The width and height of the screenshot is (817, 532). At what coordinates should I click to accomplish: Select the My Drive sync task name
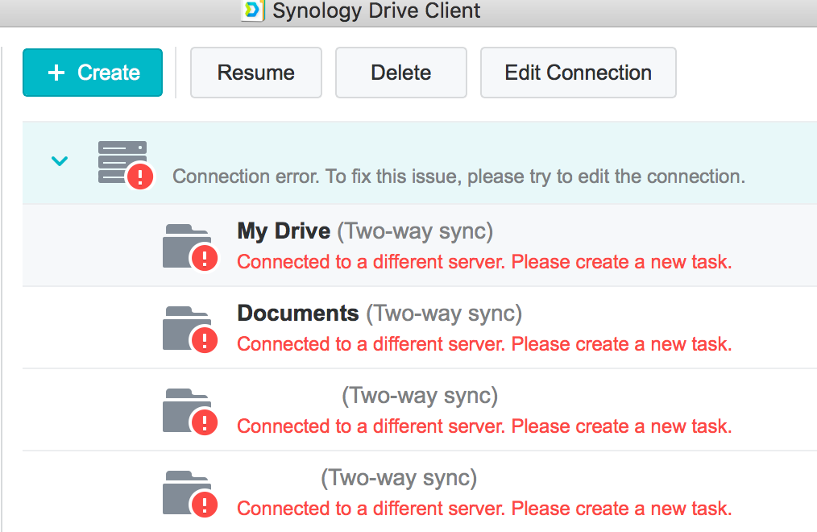click(x=284, y=231)
